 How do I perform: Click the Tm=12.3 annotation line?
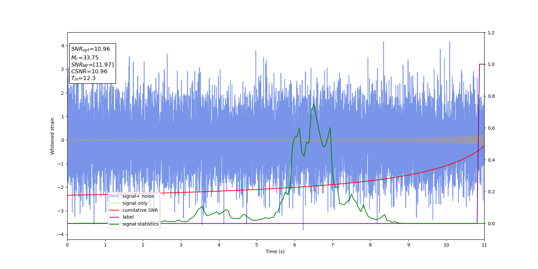point(83,78)
